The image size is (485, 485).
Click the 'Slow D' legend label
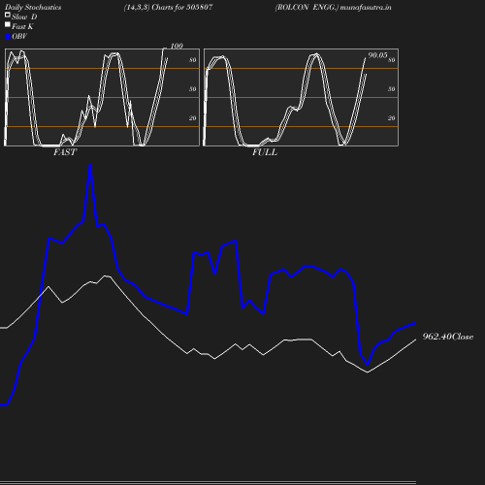[24, 16]
